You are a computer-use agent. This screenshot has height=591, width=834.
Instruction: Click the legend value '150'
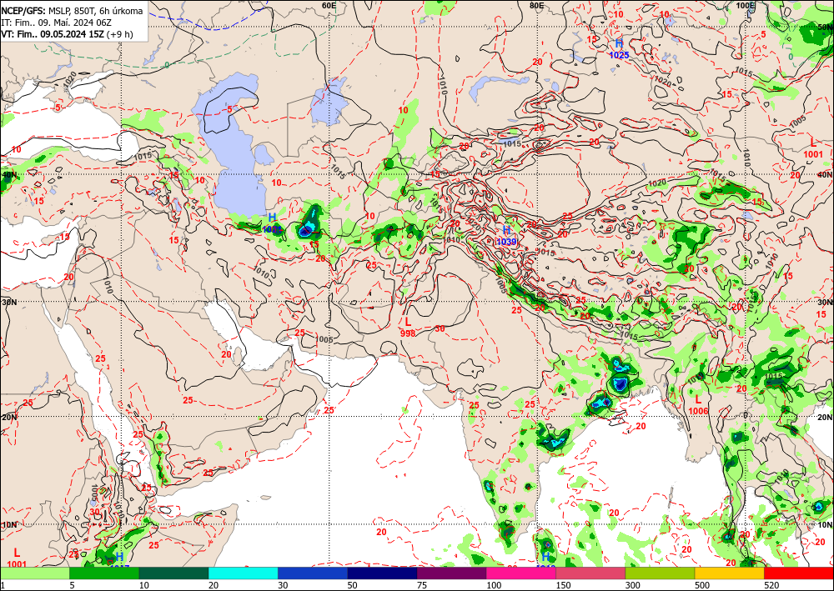563,585
